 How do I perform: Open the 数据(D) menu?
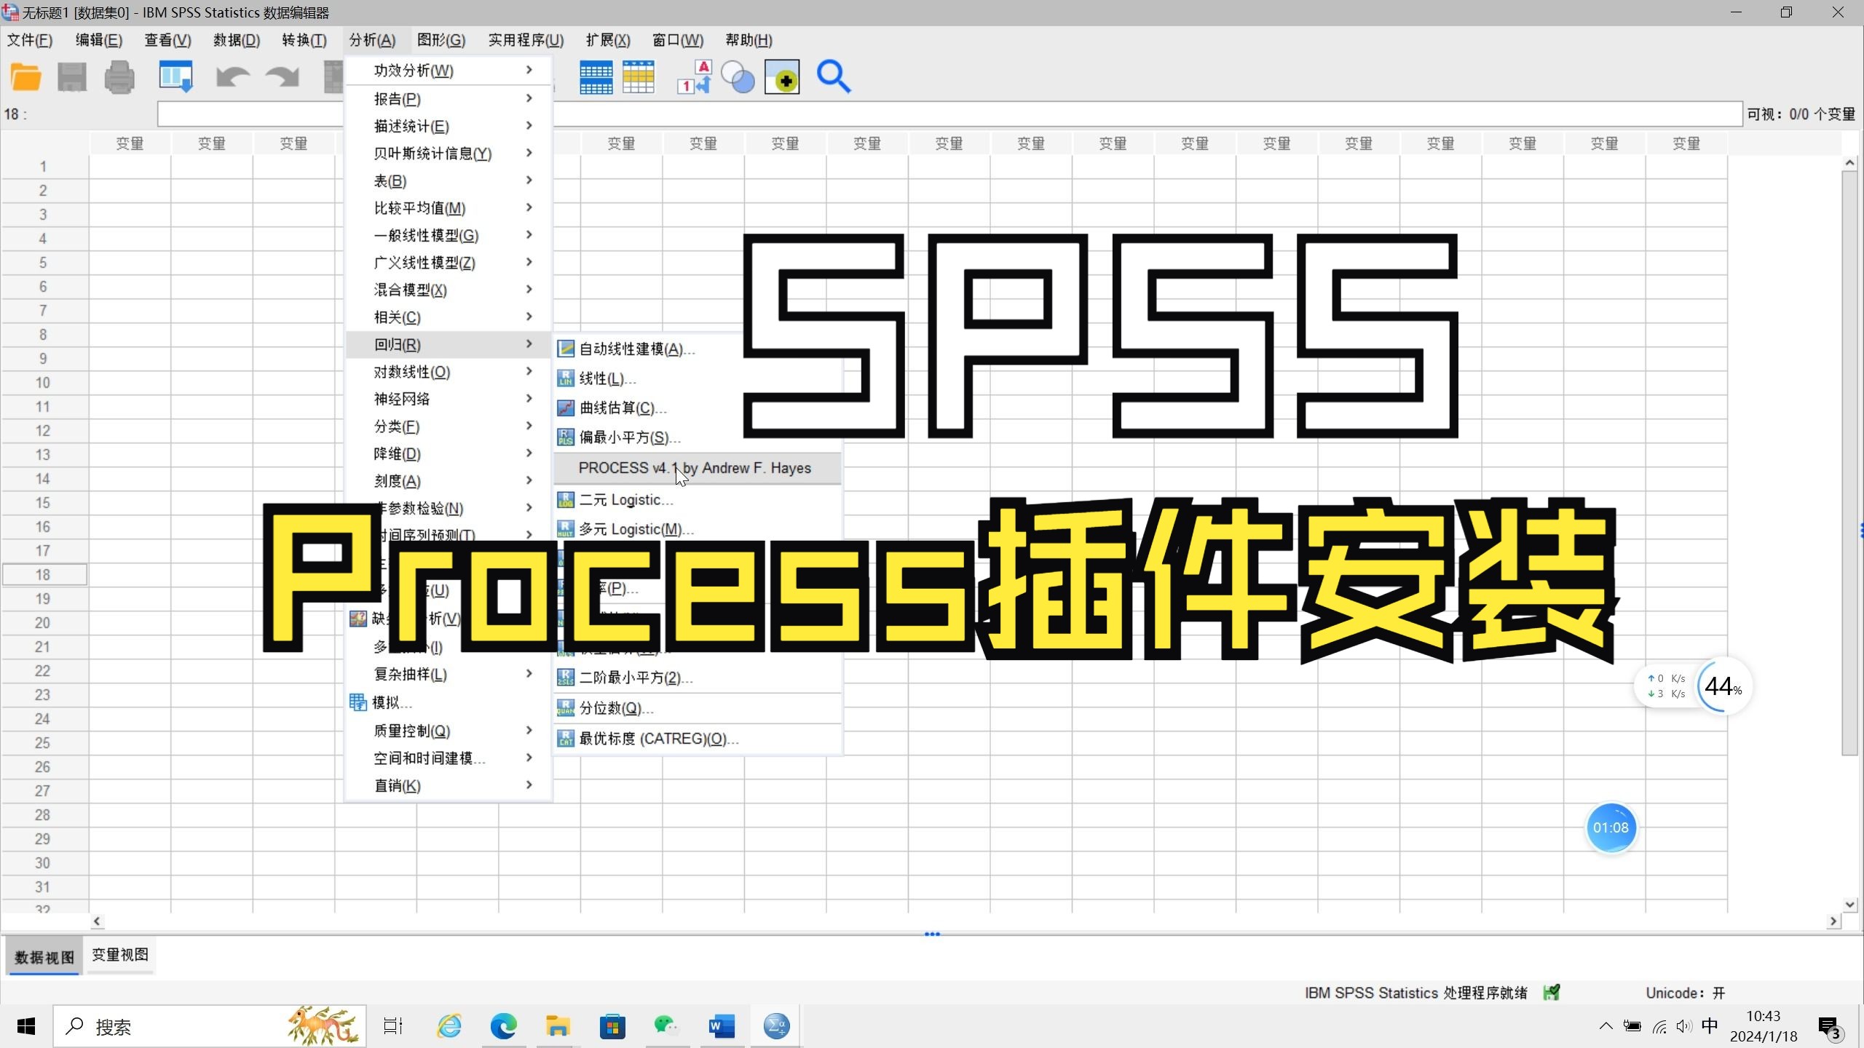click(237, 40)
